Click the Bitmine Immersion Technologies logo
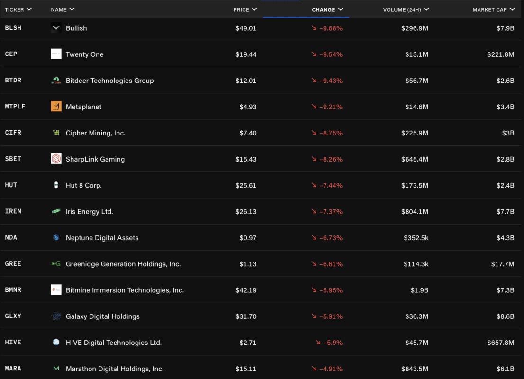The height and width of the screenshot is (379, 524). [56, 290]
